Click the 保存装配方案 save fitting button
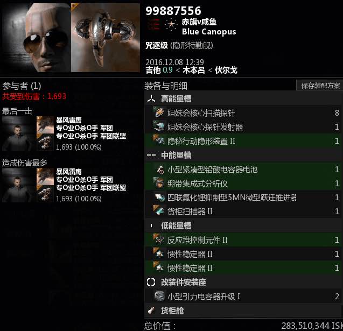This screenshot has height=331, width=343. point(320,86)
